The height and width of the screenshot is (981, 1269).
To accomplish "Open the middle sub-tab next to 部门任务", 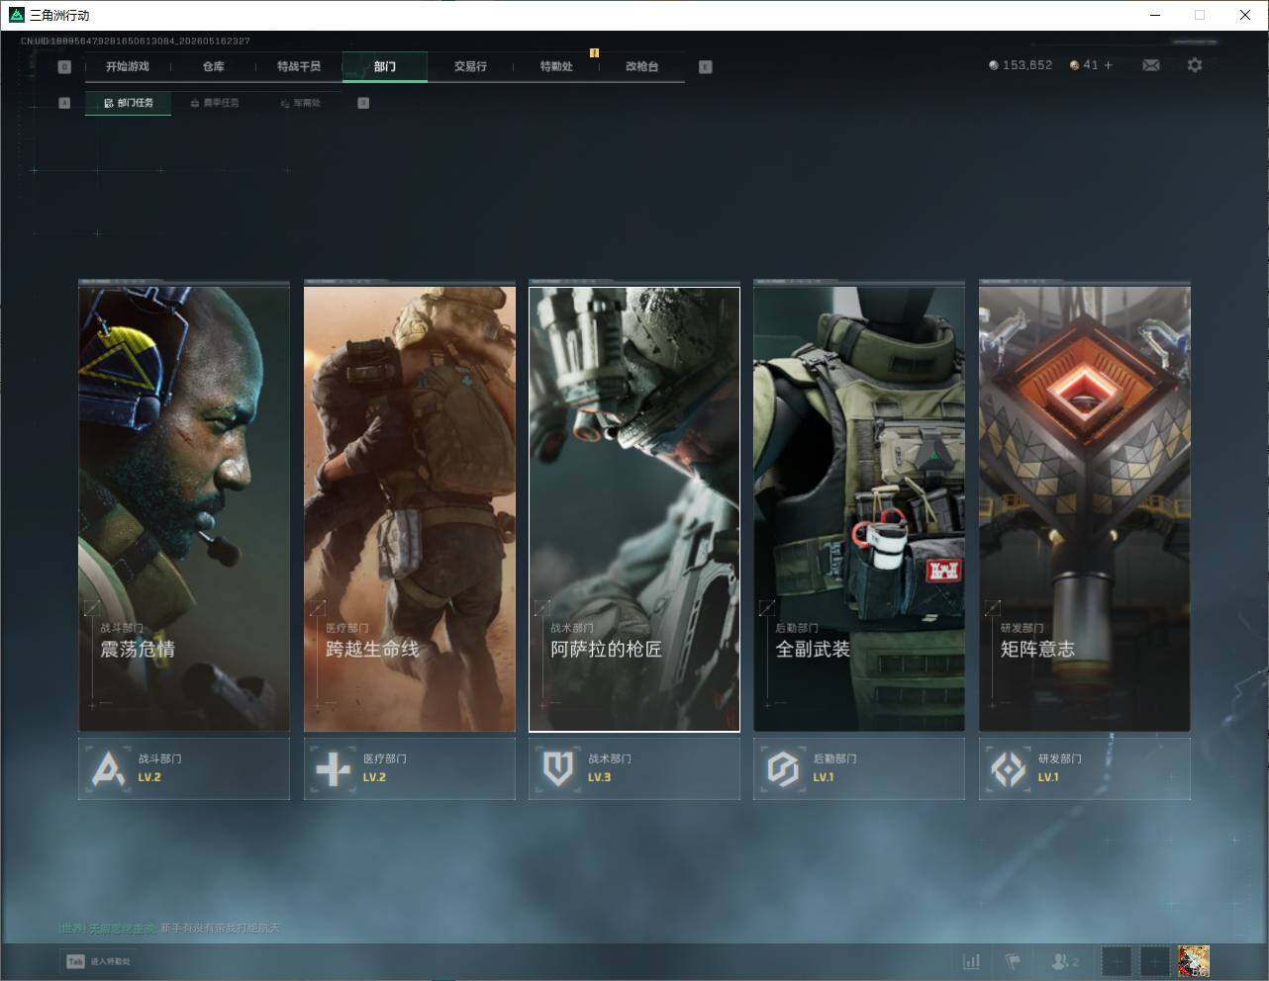I will [215, 103].
